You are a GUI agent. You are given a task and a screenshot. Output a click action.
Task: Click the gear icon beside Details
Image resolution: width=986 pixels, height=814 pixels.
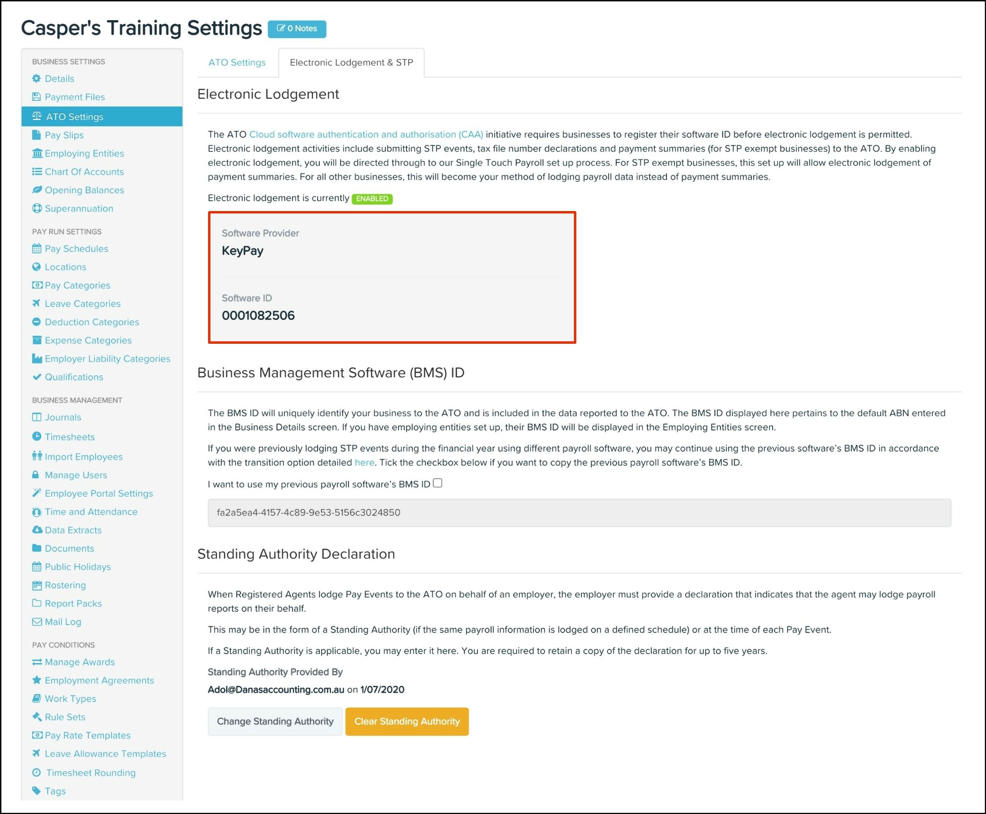(x=36, y=79)
